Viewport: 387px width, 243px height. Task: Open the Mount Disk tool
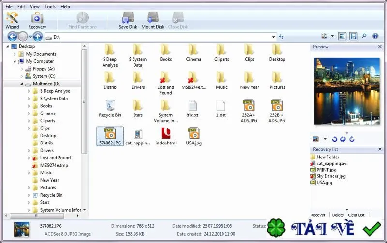153,20
